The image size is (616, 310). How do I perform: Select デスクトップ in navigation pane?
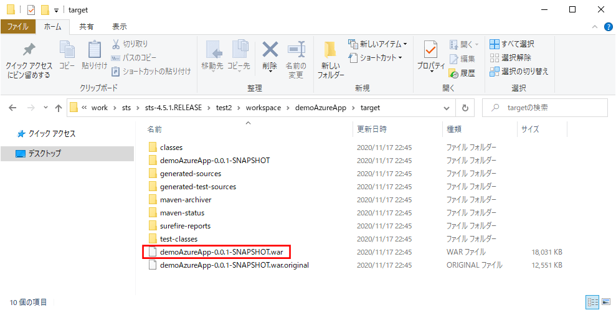[67, 153]
